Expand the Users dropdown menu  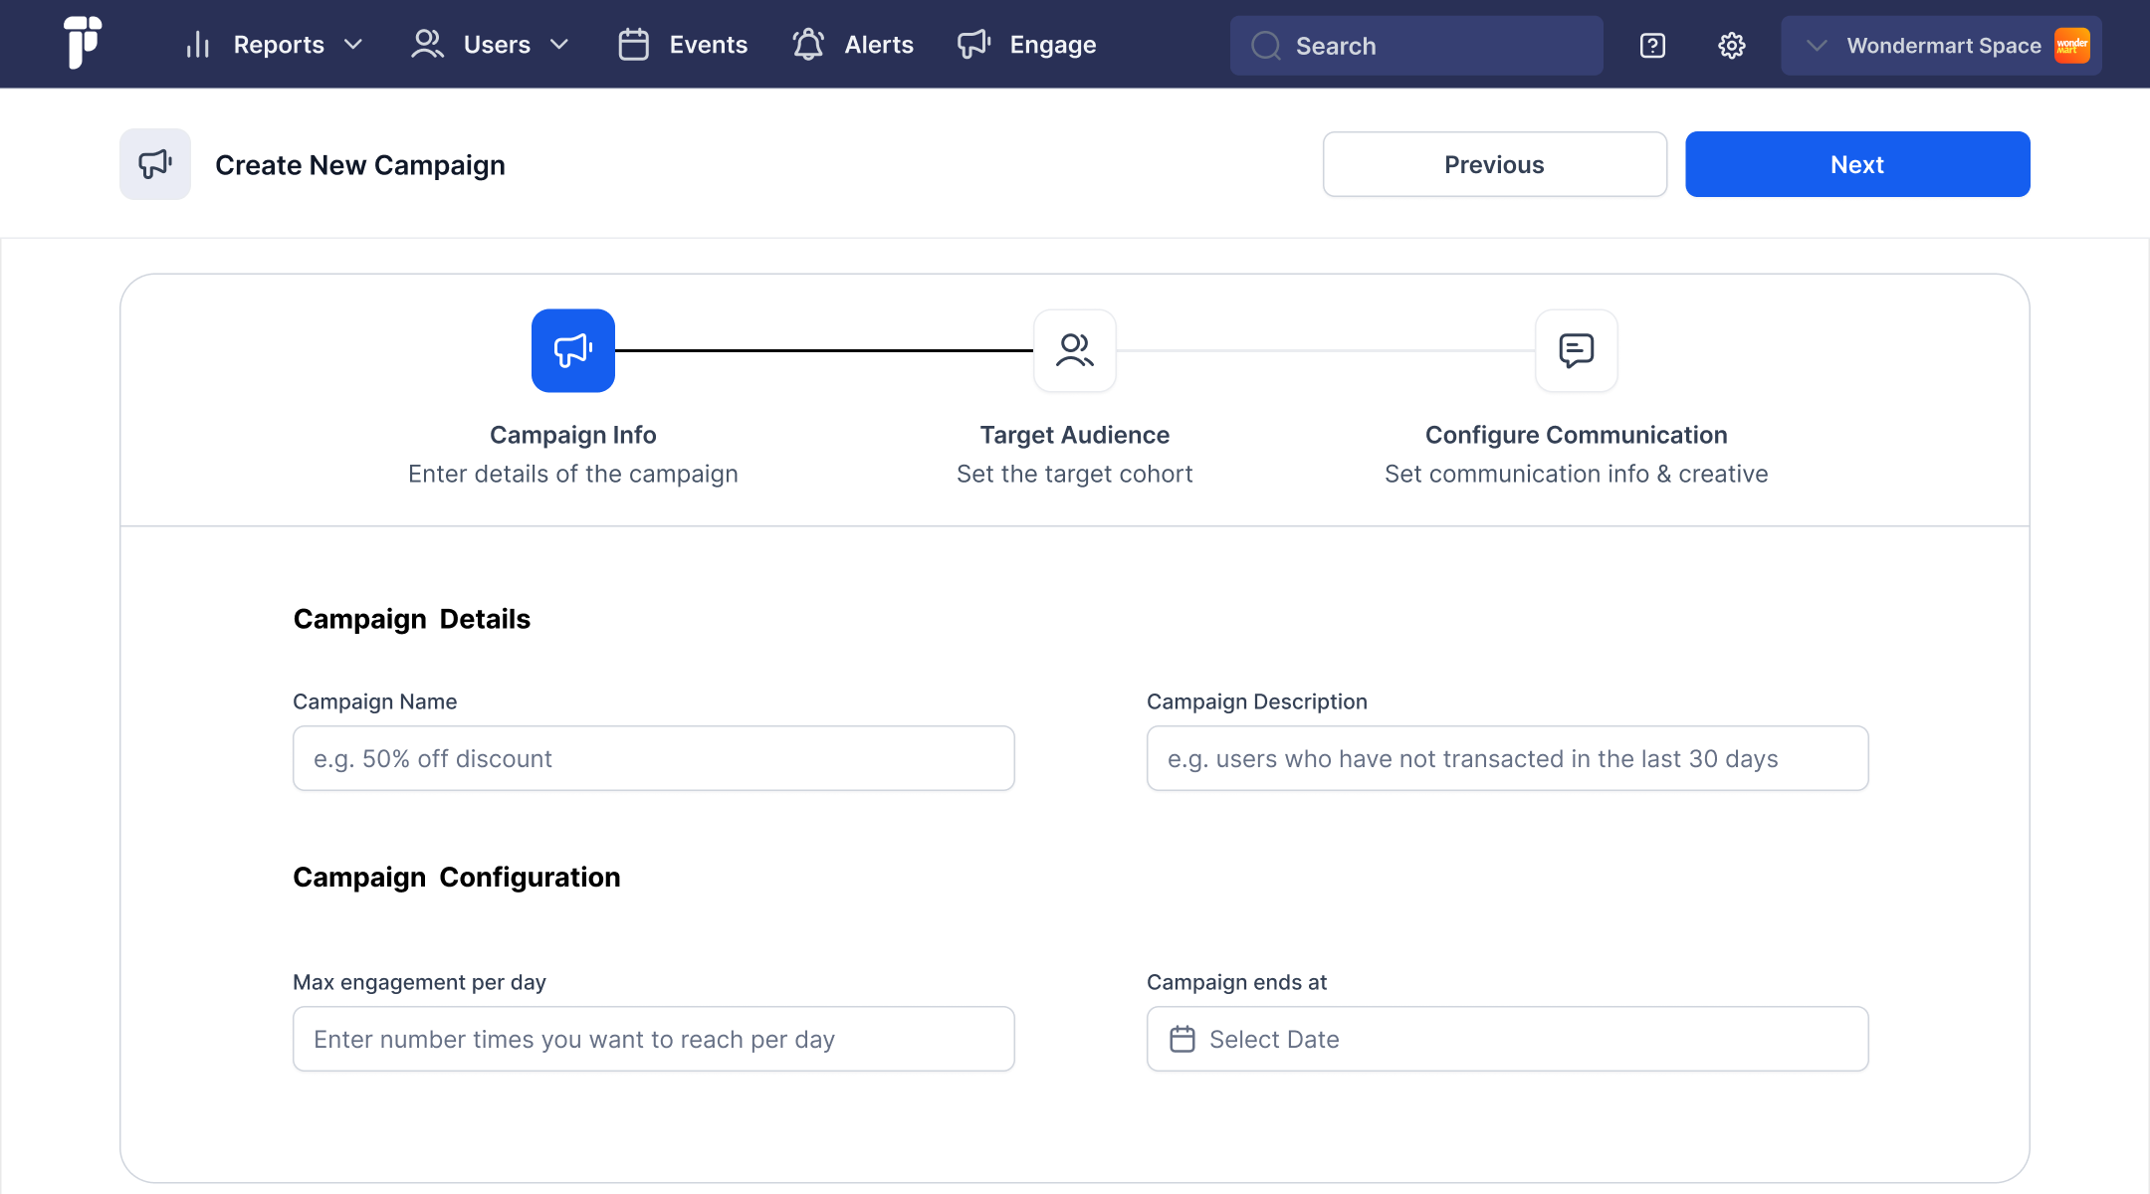click(x=491, y=45)
